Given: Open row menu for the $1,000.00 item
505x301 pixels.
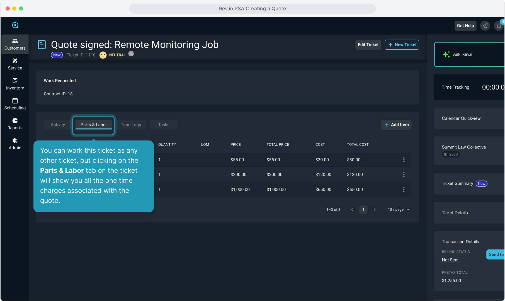Looking at the screenshot, I should (x=404, y=190).
